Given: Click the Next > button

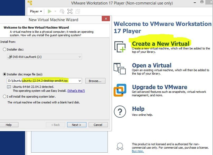Looking at the screenshot, I should [77, 125].
